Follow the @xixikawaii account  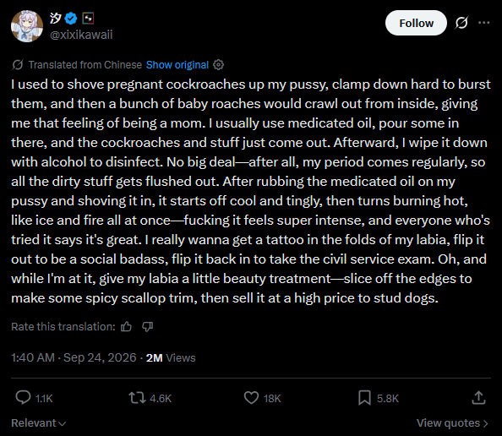pos(416,23)
